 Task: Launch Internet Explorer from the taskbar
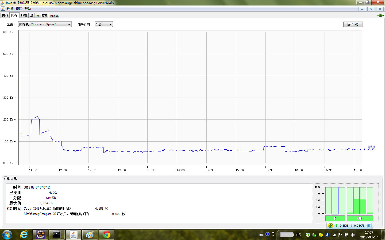24,235
